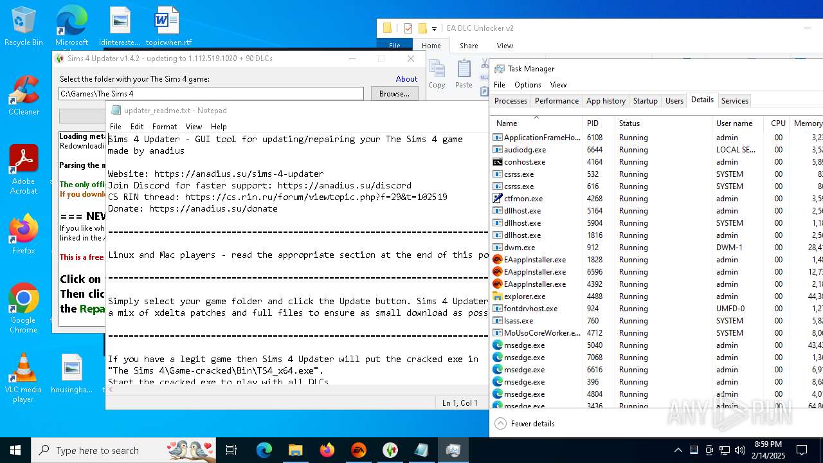Image resolution: width=823 pixels, height=463 pixels.
Task: Open the Windows Start menu
Action: pyautogui.click(x=15, y=450)
